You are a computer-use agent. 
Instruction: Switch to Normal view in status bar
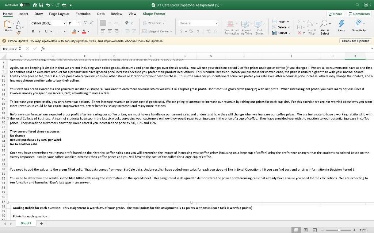click(296, 230)
